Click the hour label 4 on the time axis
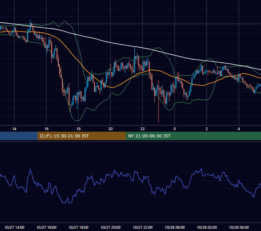 pos(239,129)
